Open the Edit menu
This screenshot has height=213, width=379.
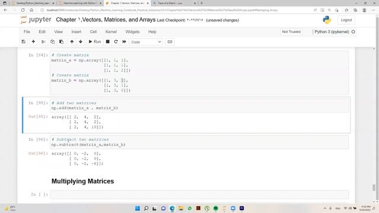[x=42, y=31]
